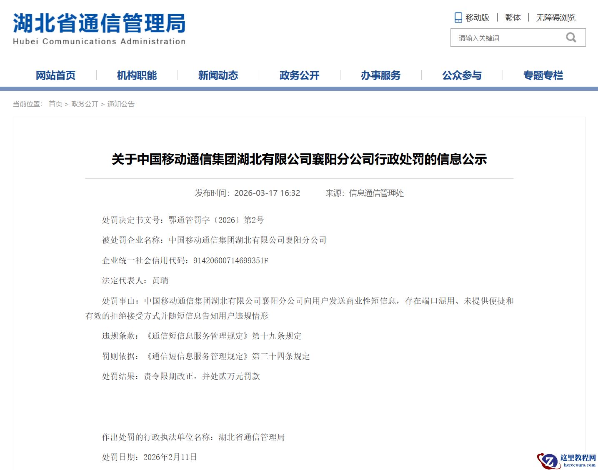
Task: Click the line 被处罚企业名称：中国移动通信集团湖北有限公司襄阳分公司
Action: [214, 240]
